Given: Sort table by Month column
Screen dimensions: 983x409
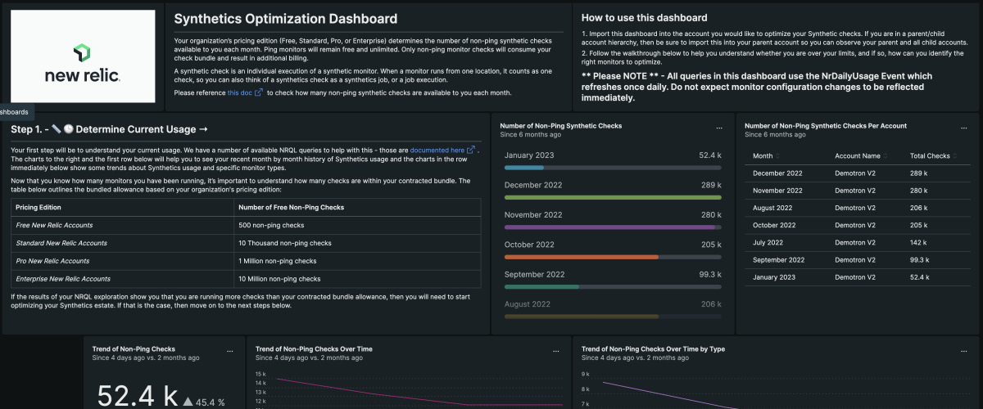Looking at the screenshot, I should click(x=762, y=155).
